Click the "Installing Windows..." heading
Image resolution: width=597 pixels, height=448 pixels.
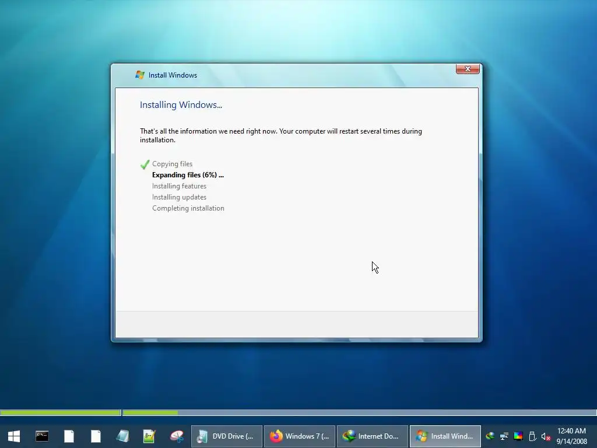181,105
